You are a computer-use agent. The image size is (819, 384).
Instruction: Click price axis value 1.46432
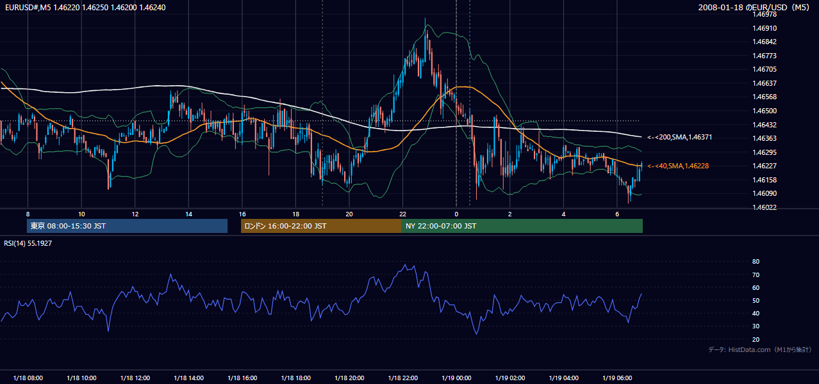point(765,124)
